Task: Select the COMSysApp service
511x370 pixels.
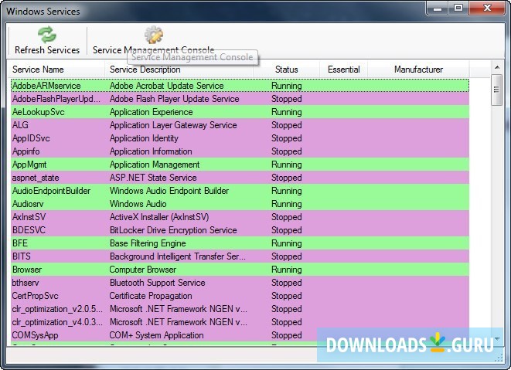Action: pyautogui.click(x=240, y=335)
